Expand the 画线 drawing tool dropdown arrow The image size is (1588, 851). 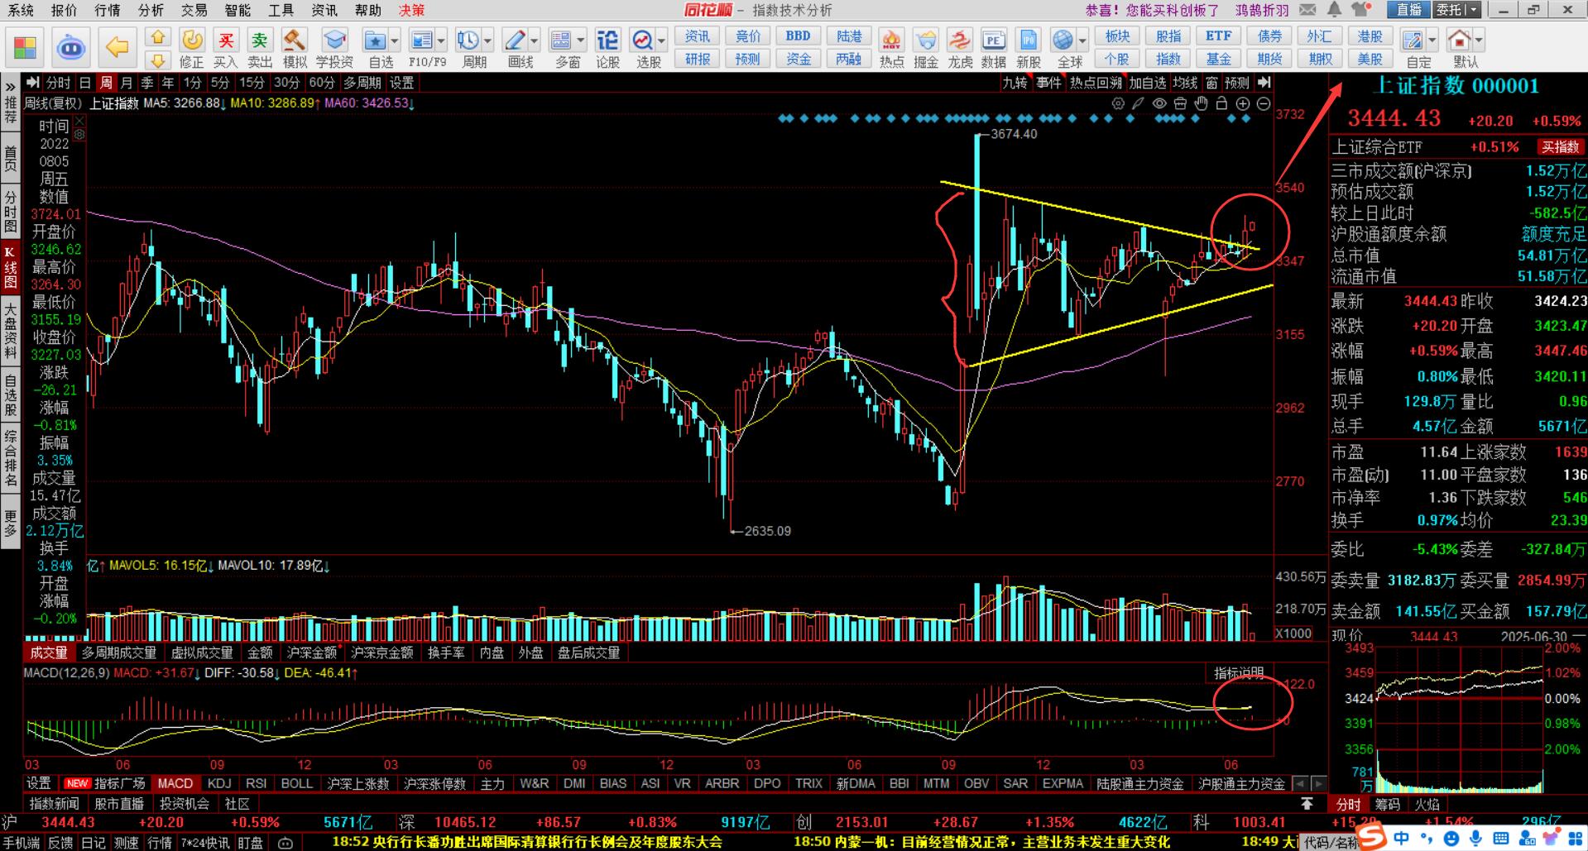(x=535, y=41)
